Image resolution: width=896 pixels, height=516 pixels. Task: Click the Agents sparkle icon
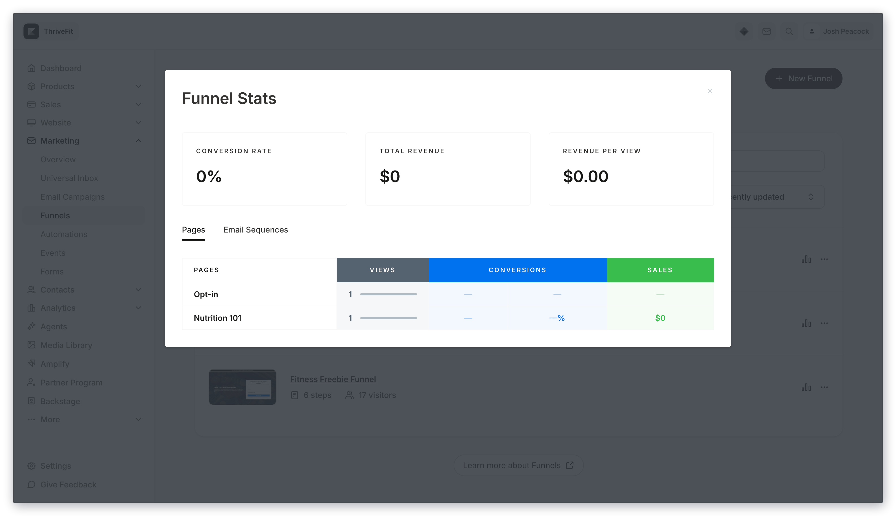(x=31, y=326)
